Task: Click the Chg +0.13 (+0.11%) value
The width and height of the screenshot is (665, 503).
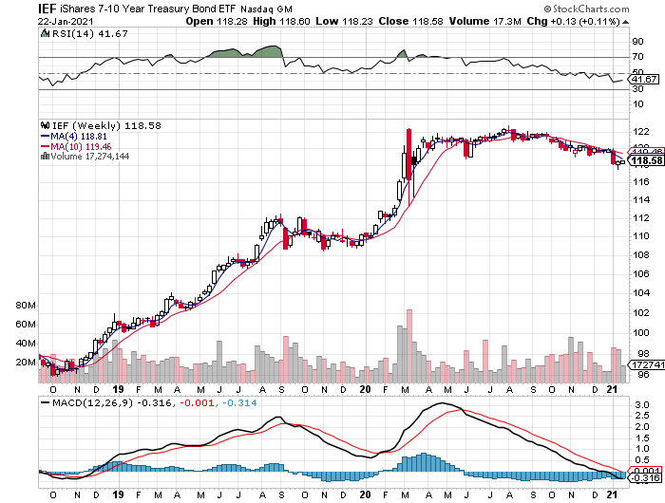Action: click(x=574, y=21)
